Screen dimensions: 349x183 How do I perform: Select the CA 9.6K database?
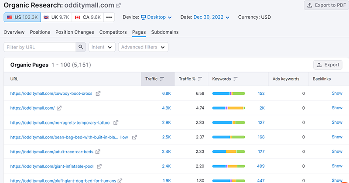point(88,17)
